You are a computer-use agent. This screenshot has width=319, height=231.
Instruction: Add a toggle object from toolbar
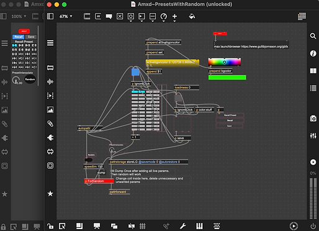point(120,16)
